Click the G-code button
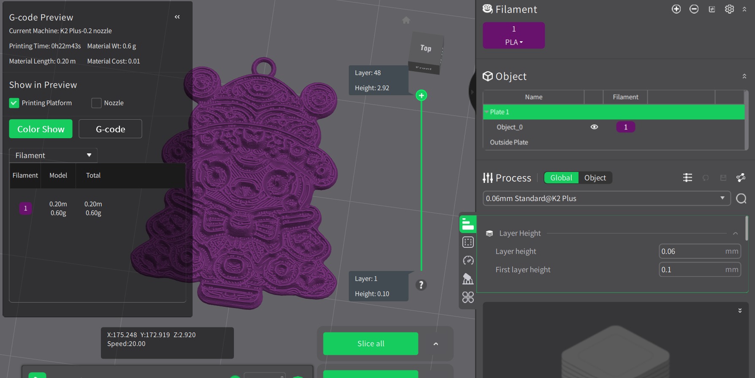 pyautogui.click(x=110, y=129)
